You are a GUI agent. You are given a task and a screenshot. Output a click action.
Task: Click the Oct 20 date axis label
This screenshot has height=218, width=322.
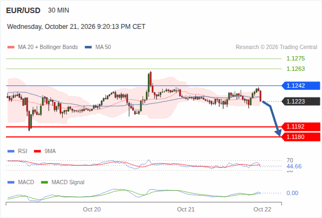tap(92, 209)
